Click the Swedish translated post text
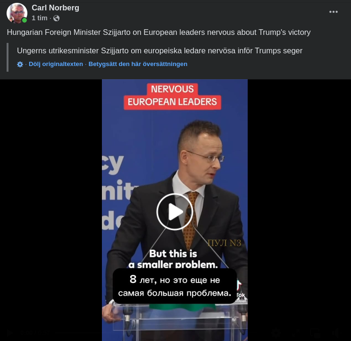 pyautogui.click(x=159, y=50)
